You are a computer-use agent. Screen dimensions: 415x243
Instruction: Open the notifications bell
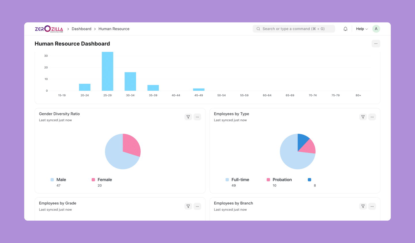coord(345,29)
